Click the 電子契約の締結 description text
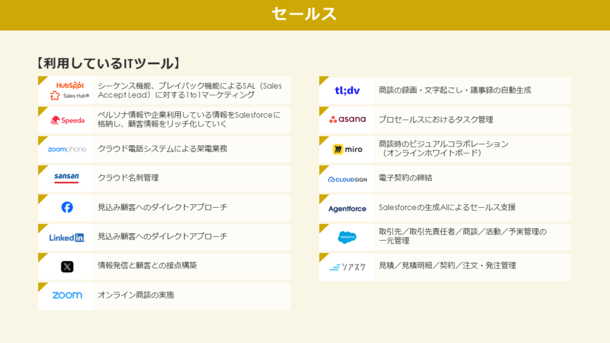 (405, 178)
